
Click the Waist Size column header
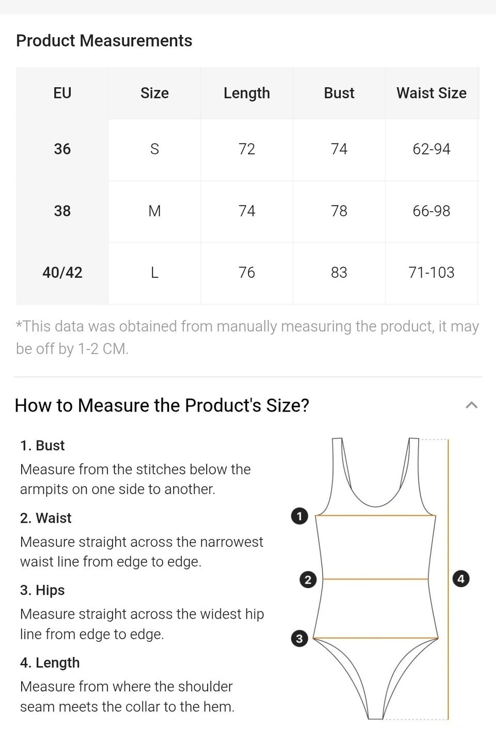tap(431, 93)
